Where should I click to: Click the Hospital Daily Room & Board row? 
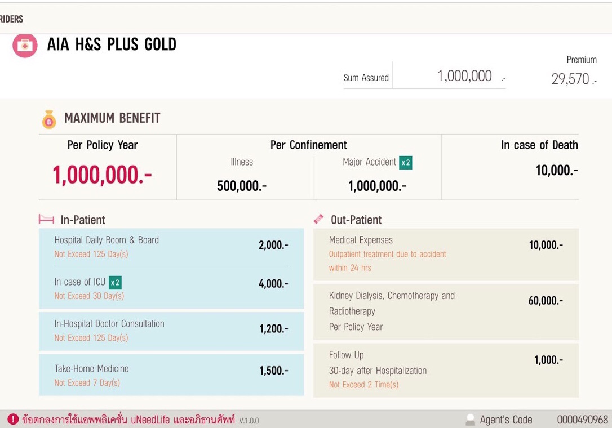pyautogui.click(x=171, y=247)
